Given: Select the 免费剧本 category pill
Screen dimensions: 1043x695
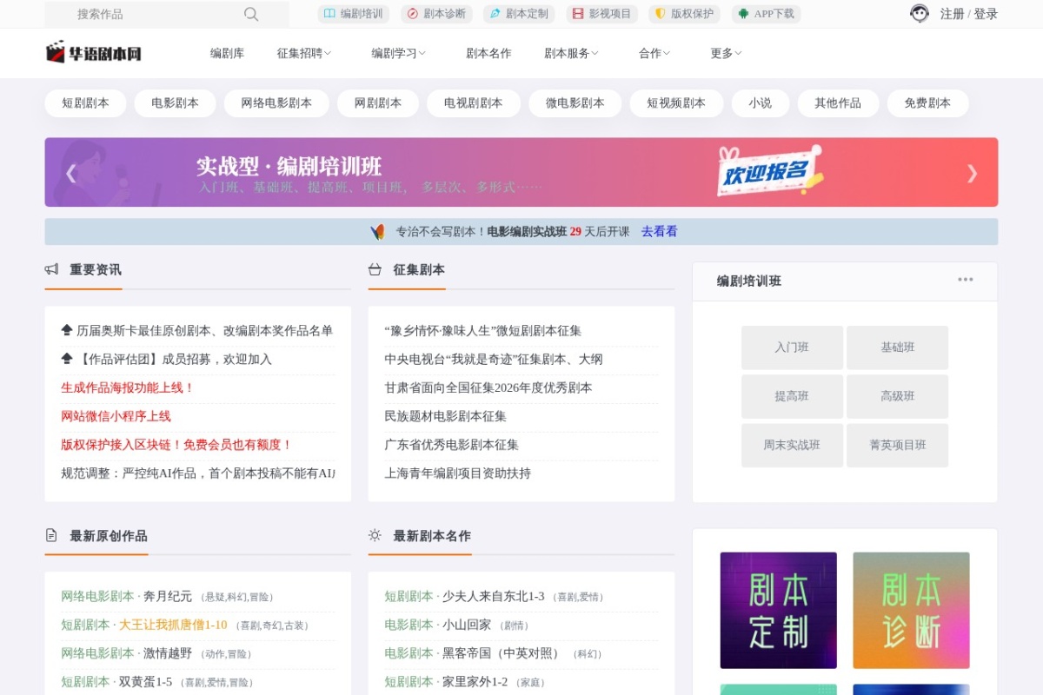Looking at the screenshot, I should tap(927, 103).
